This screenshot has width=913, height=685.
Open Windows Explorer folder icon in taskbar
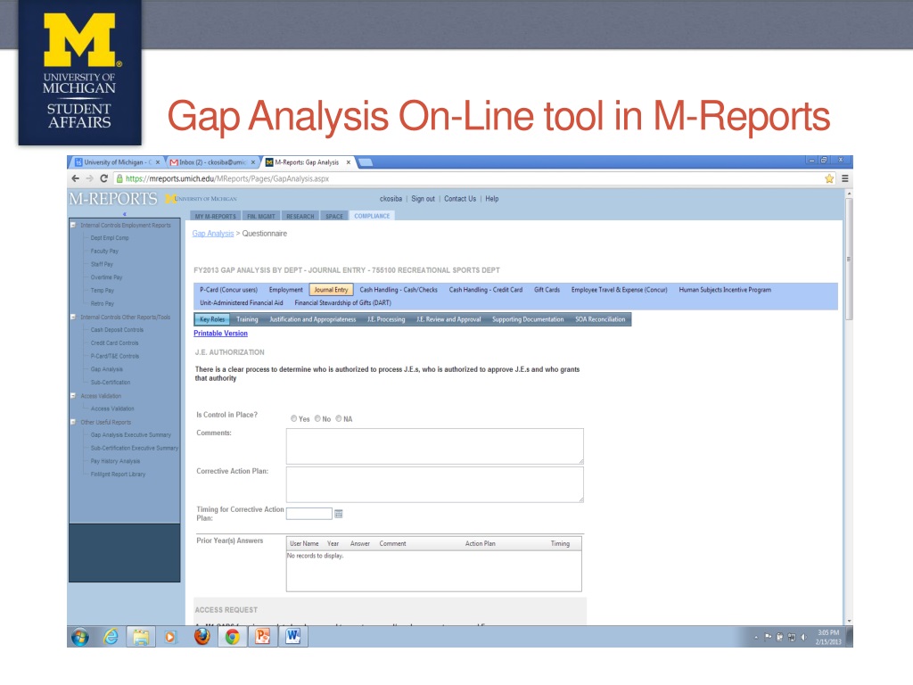point(140,637)
